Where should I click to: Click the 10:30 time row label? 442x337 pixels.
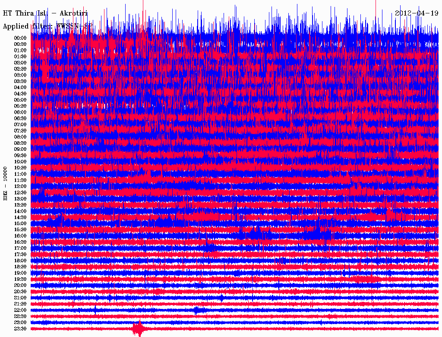[20, 168]
